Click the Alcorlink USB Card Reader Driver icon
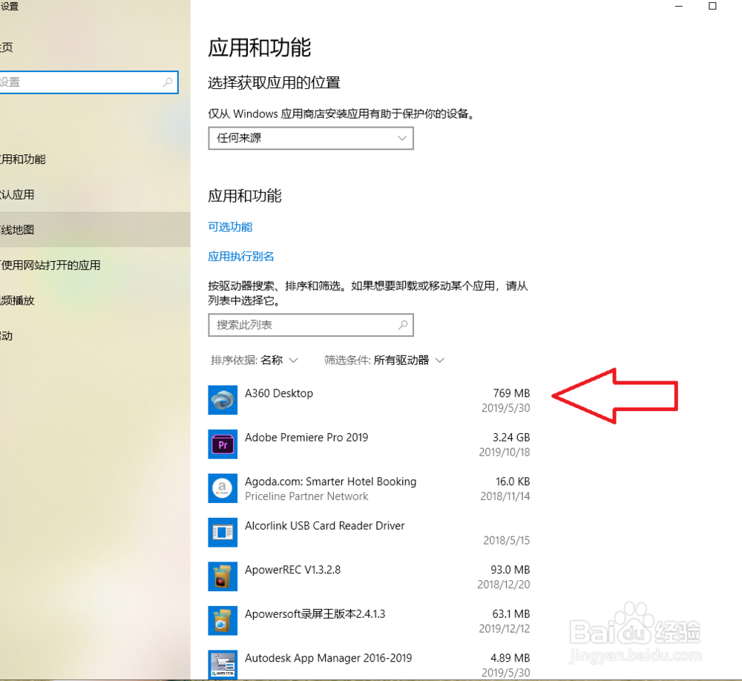The height and width of the screenshot is (681, 742). 223,532
